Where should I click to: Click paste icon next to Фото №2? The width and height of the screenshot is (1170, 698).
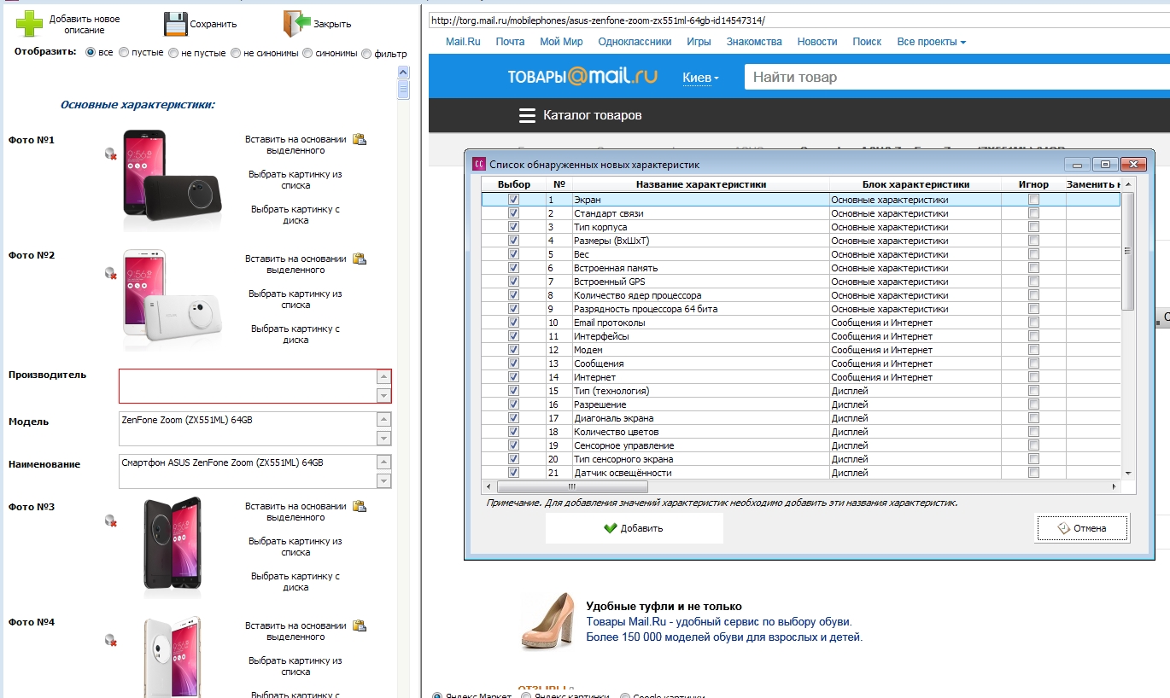[360, 259]
